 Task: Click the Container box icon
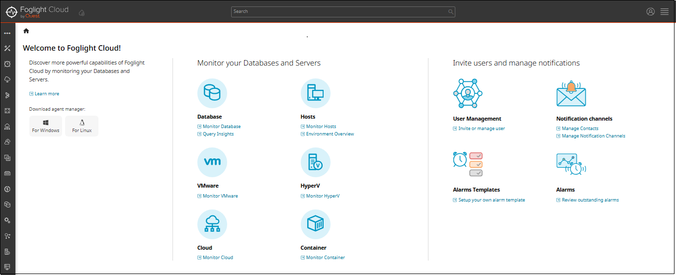pyautogui.click(x=316, y=224)
